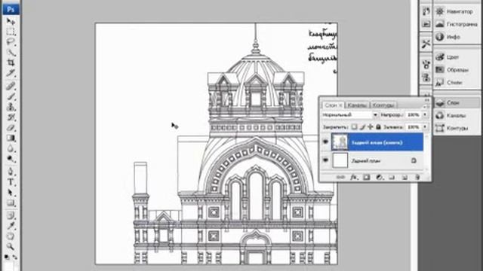The image size is (483, 271).
Task: Create a new layer group
Action: (x=392, y=178)
